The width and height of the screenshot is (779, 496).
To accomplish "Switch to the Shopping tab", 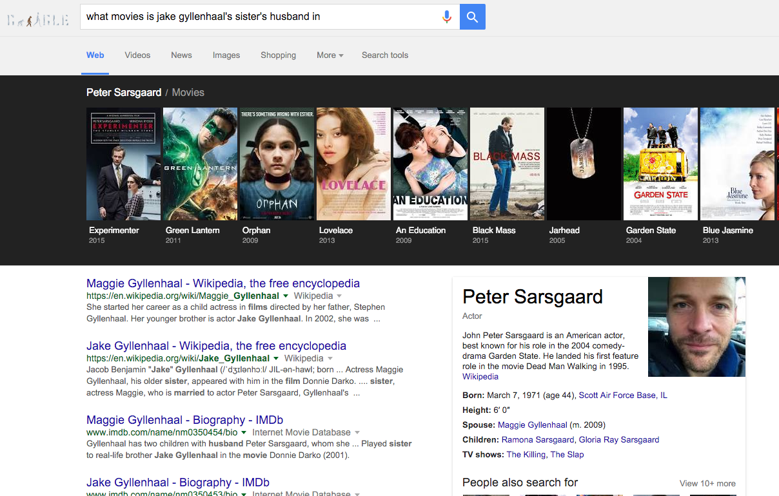I will click(x=279, y=55).
